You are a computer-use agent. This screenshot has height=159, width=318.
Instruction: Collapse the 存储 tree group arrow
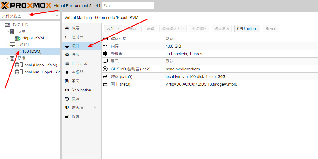point(8,58)
